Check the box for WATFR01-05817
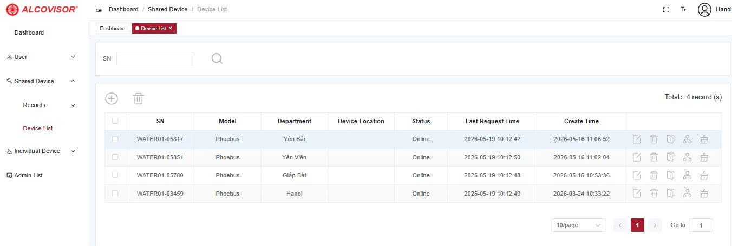Screen dimensions: 732x246 [115, 139]
